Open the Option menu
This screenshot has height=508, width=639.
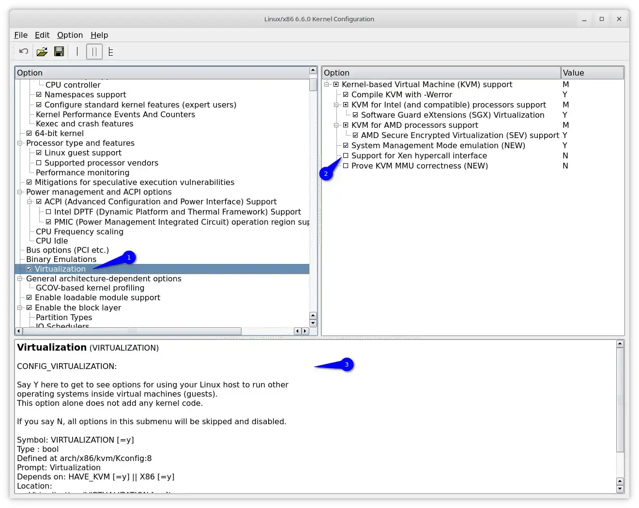[x=70, y=35]
